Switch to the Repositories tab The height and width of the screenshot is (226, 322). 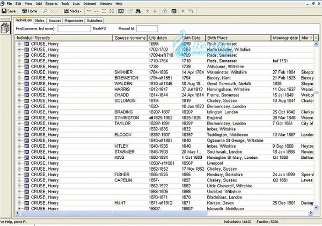click(x=74, y=20)
